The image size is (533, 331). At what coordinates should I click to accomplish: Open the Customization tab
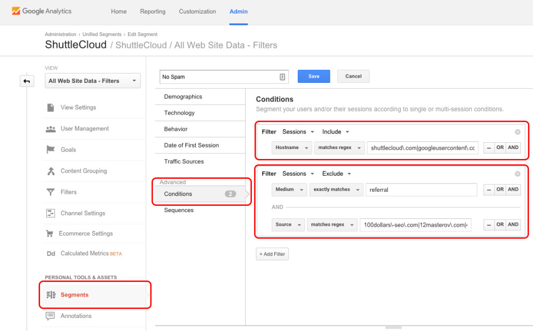197,11
